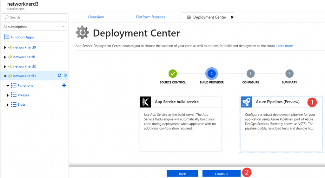This screenshot has width=325, height=178.
Task: Click the Back button
Action: 182,174
